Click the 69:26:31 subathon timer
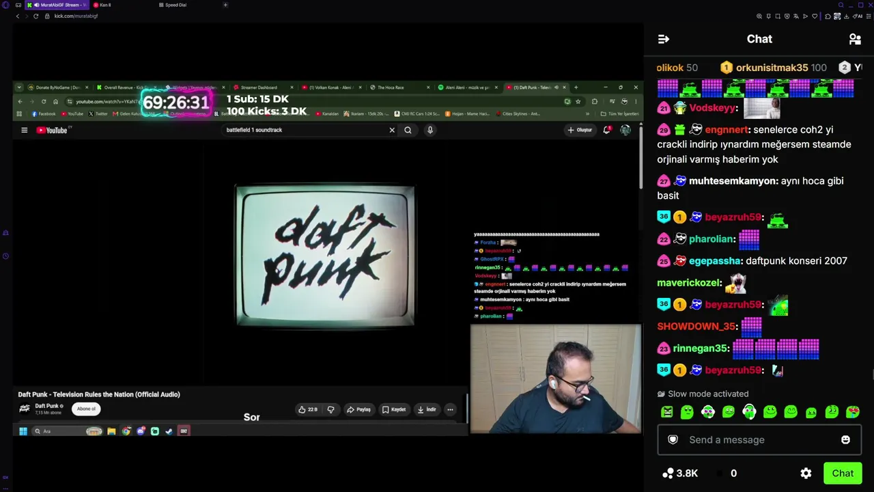The image size is (874, 492). (175, 102)
